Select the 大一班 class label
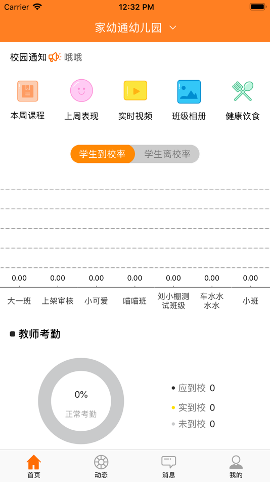 point(19,301)
